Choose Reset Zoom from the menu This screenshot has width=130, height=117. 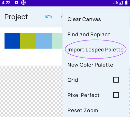coord(95,110)
